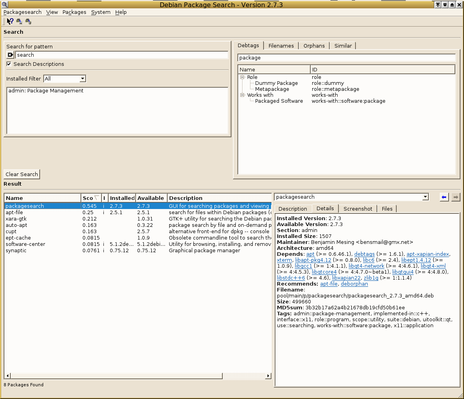464x399 pixels.
Task: Go back with the blue left arrow
Action: (444, 197)
